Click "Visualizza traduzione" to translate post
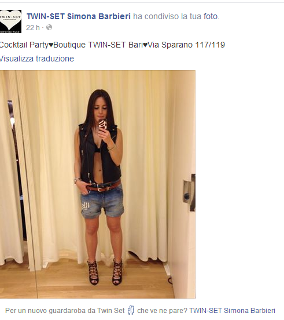284x320 pixels. tap(36, 59)
